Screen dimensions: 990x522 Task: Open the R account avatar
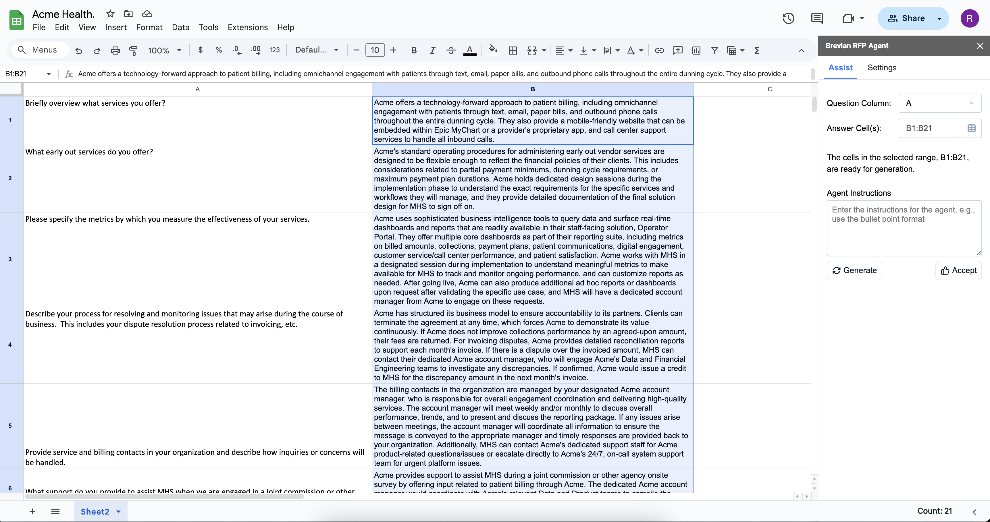969,18
